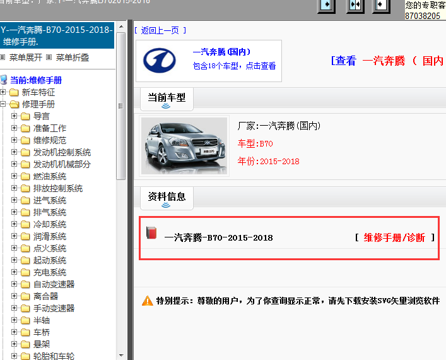Click the sidebar scrollbar down arrow
Viewport: 446px width, 360px height.
pyautogui.click(x=121, y=355)
